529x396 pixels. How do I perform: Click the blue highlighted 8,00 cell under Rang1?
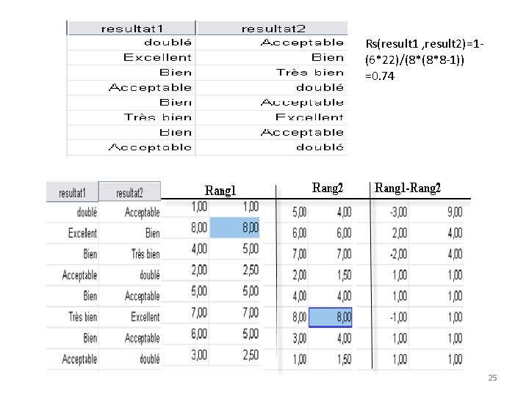235,227
